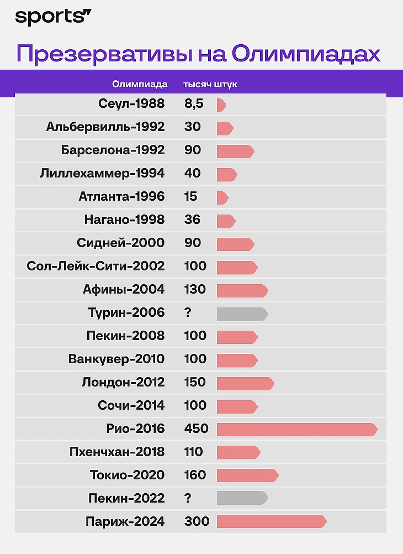Select the Лиллехаммер-1994 bar

click(227, 175)
